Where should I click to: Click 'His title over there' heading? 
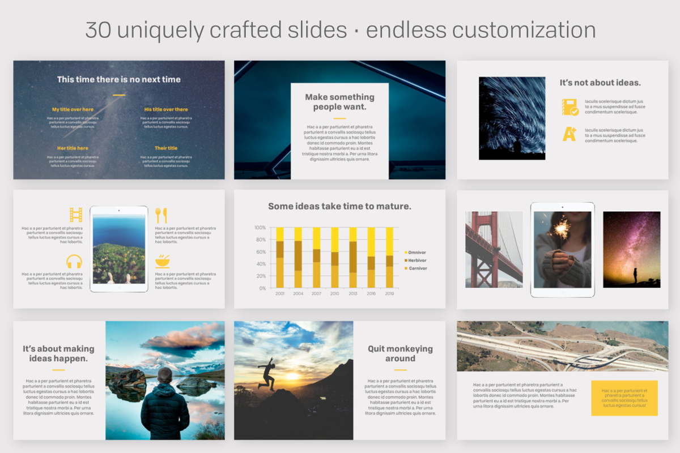pos(166,109)
